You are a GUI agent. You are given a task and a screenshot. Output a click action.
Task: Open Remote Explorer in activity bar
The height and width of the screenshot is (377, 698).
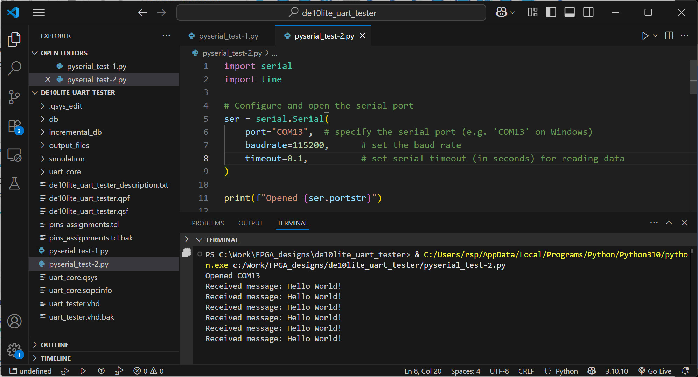14,155
